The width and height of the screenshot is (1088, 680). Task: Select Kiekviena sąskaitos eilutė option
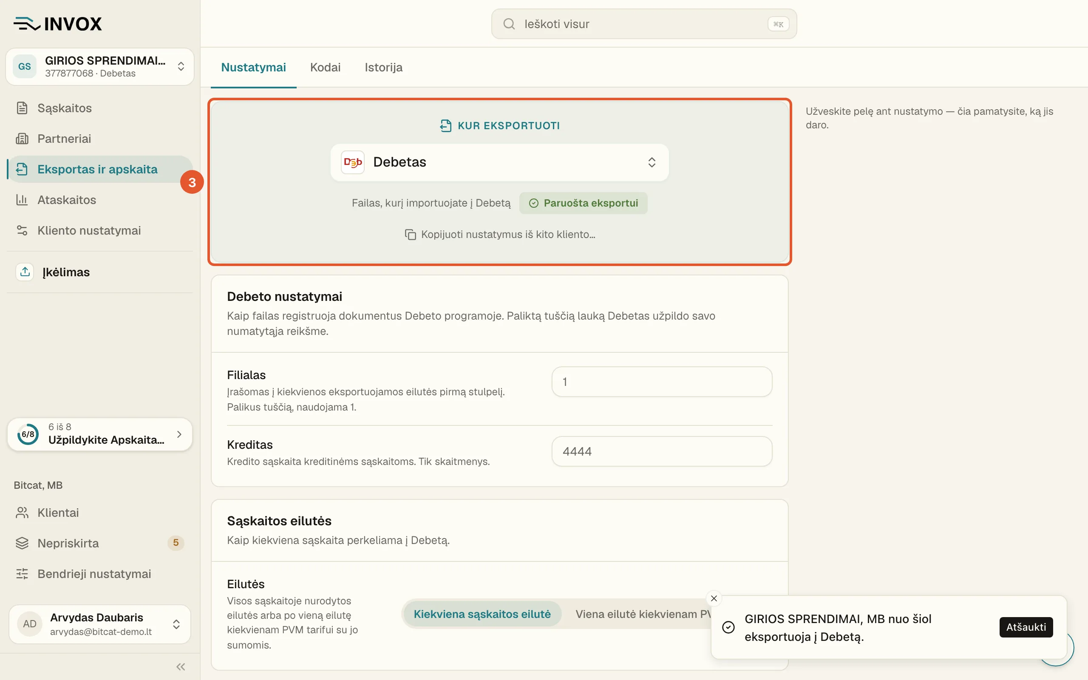pos(482,614)
